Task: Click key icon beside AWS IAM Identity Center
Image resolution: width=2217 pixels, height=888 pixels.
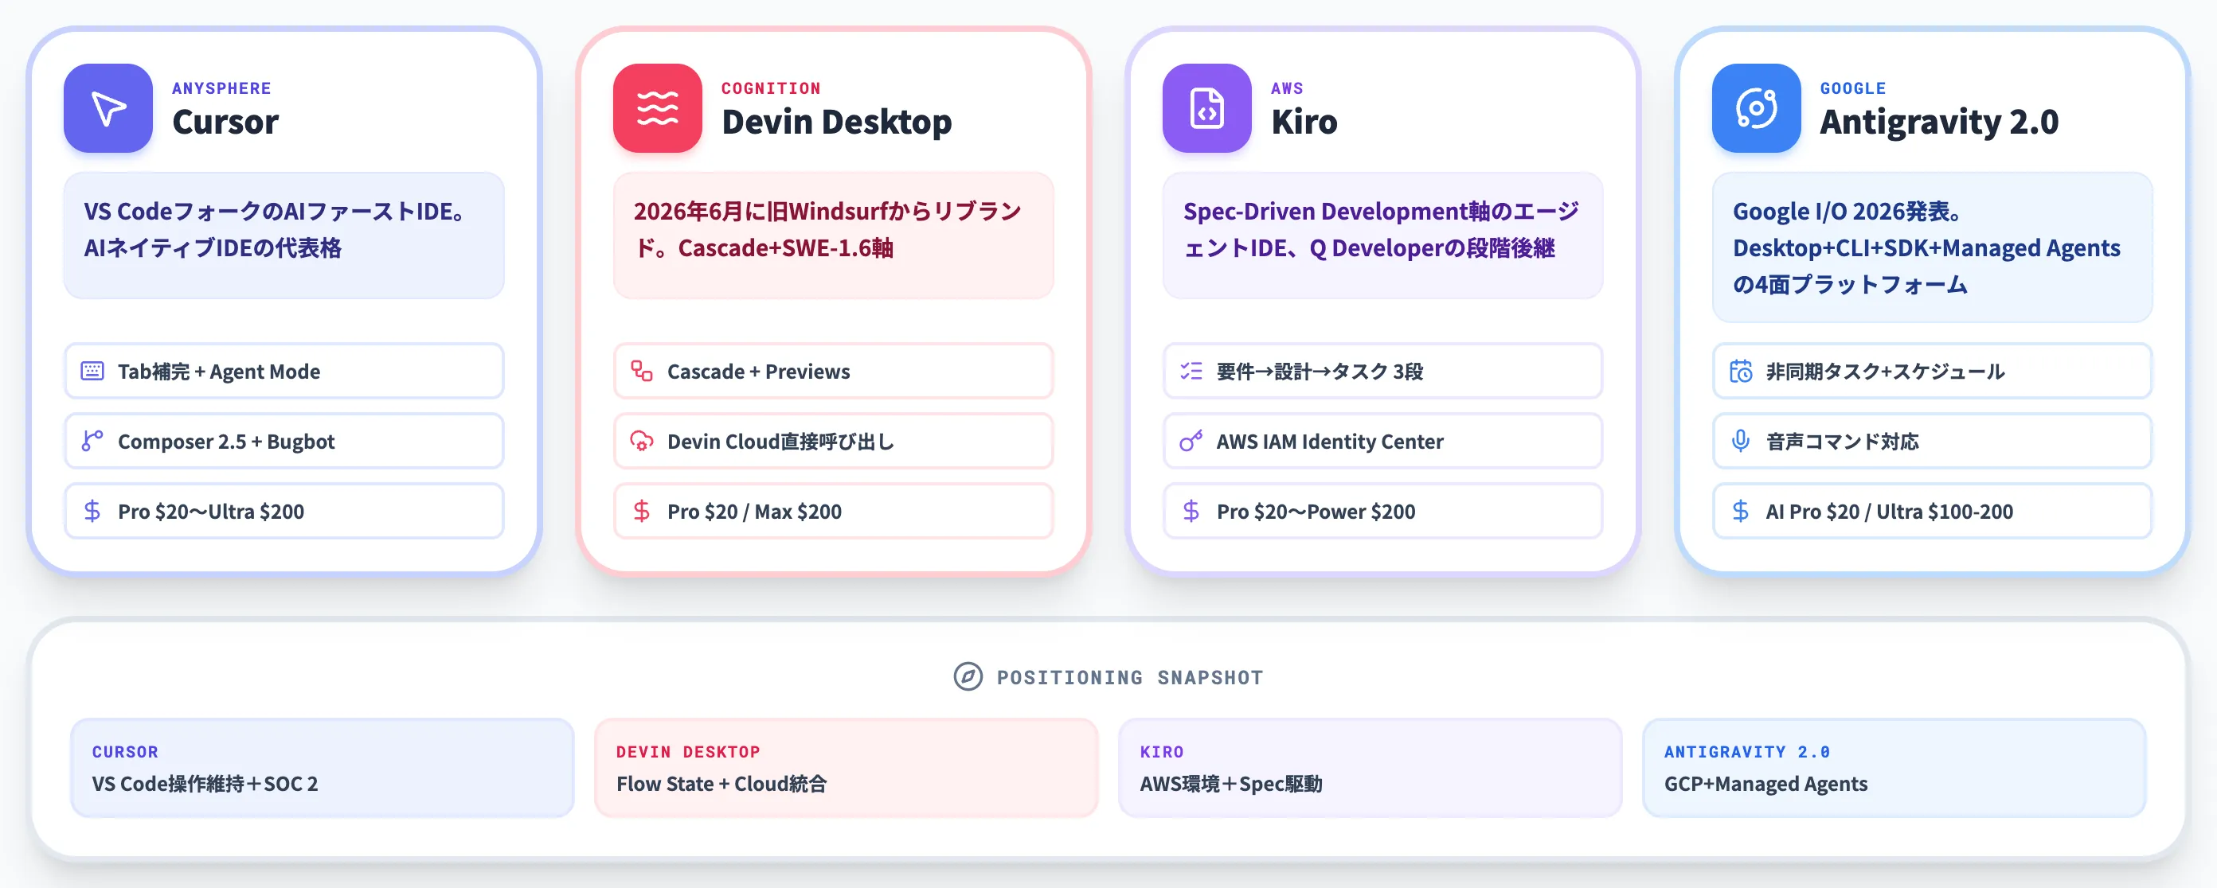Action: click(x=1191, y=441)
